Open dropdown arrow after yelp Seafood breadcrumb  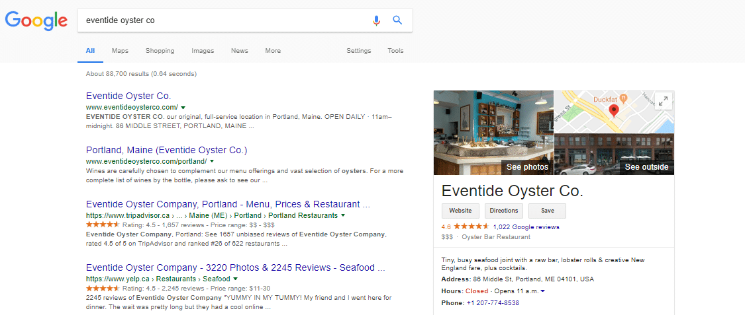(235, 279)
